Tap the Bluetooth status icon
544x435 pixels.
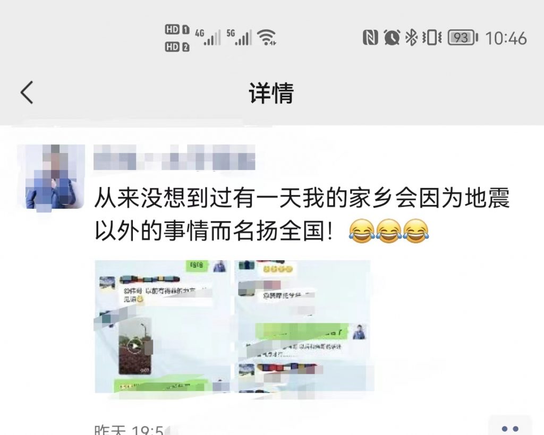click(411, 38)
